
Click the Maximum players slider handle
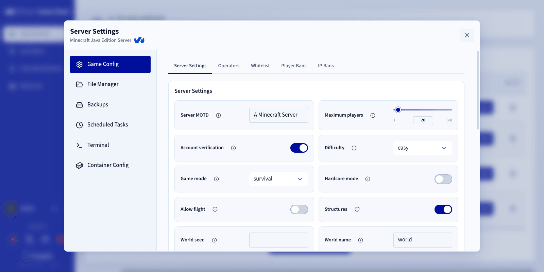click(398, 110)
